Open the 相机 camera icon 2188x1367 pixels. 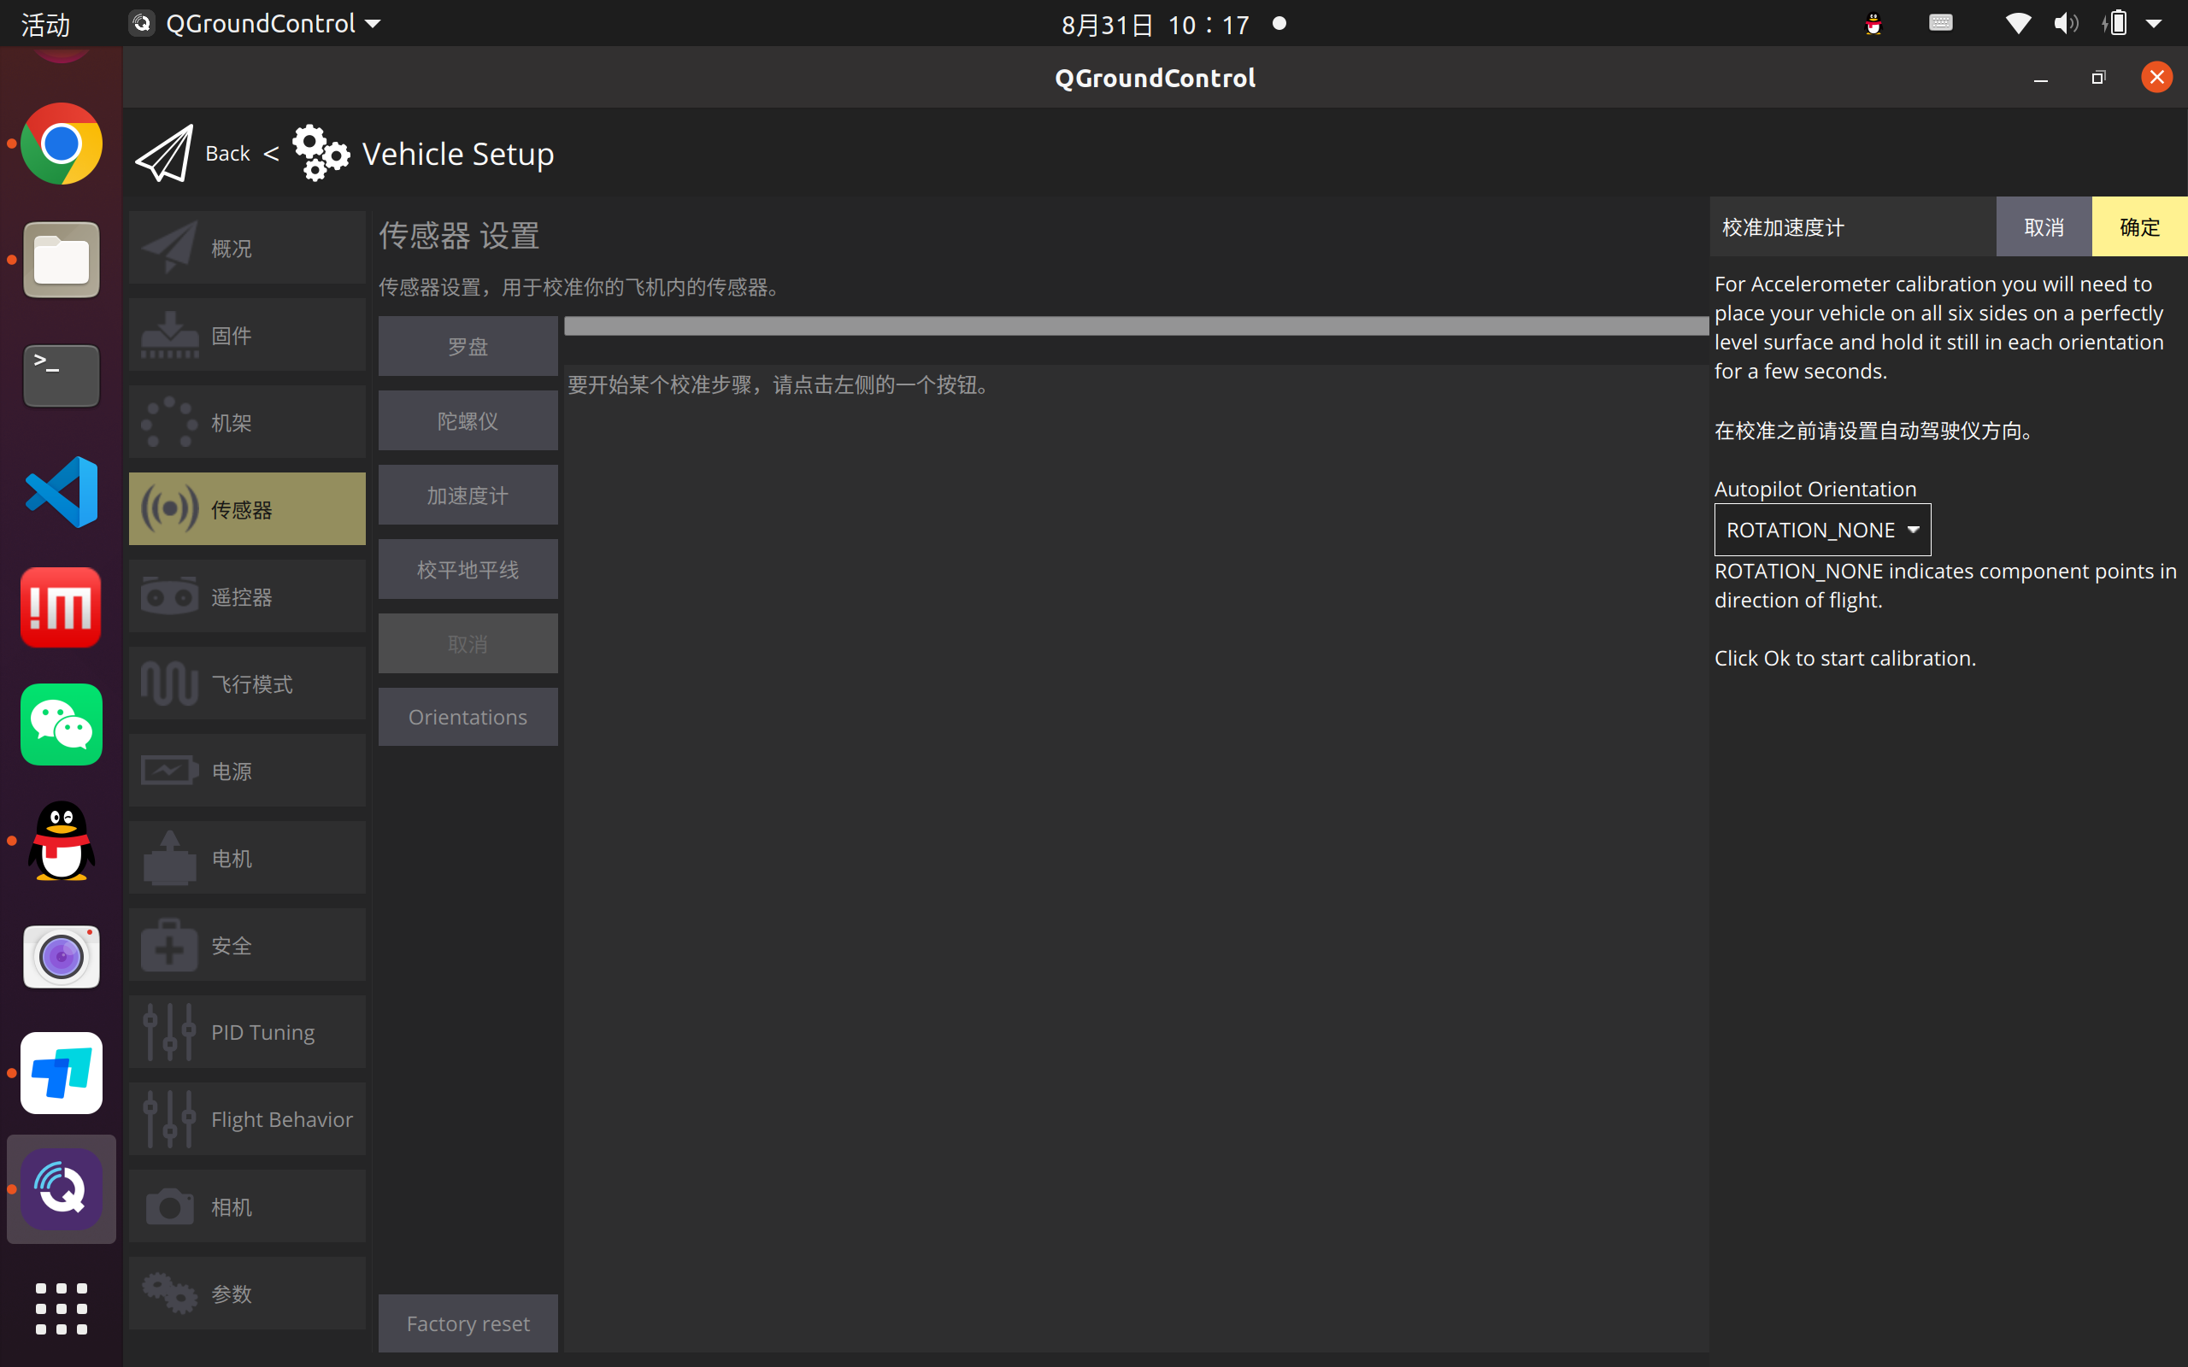point(169,1206)
